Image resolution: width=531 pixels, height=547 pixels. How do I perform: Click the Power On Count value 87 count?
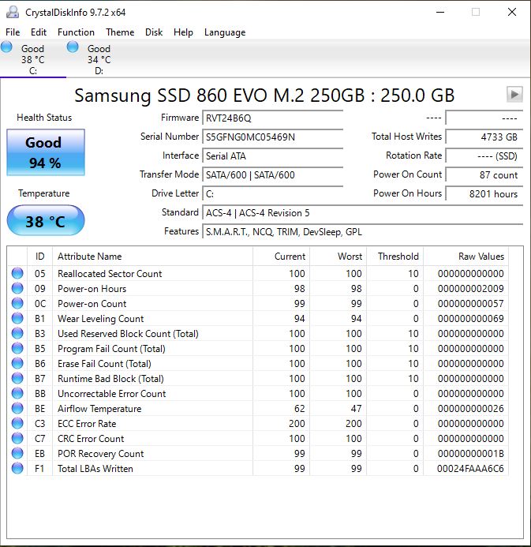pos(484,174)
